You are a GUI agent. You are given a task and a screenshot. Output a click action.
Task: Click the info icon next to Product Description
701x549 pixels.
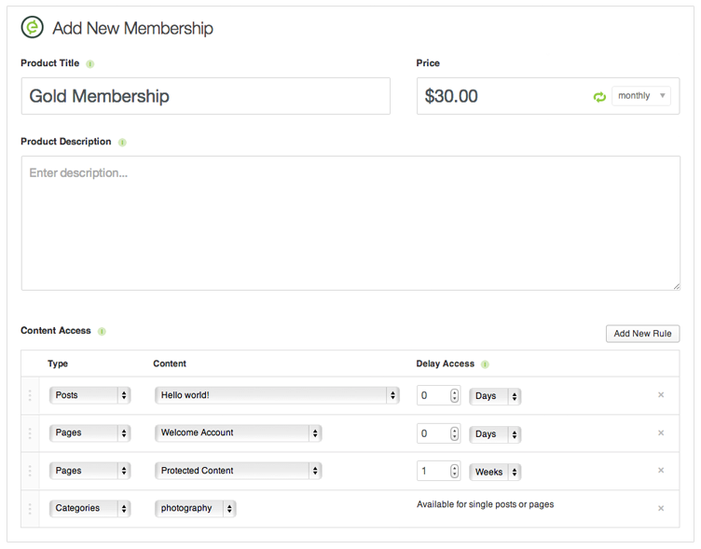[x=122, y=143]
